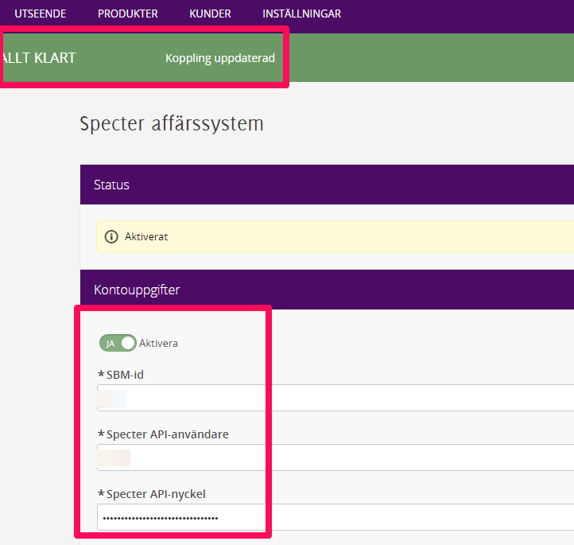Open the UTSEENDE menu

pyautogui.click(x=41, y=14)
